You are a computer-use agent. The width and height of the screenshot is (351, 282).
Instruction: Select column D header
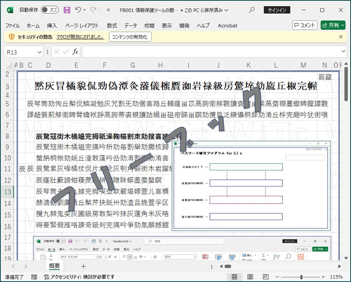(x=48, y=65)
